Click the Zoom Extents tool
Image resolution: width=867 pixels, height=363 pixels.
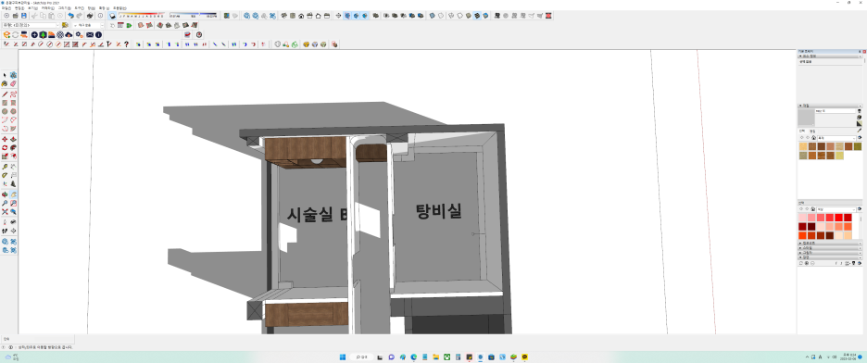(5, 212)
